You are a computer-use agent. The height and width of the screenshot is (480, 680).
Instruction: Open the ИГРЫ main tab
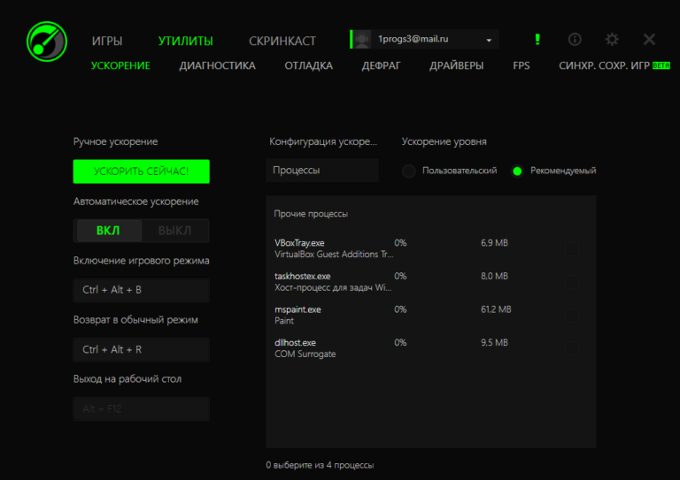click(106, 42)
